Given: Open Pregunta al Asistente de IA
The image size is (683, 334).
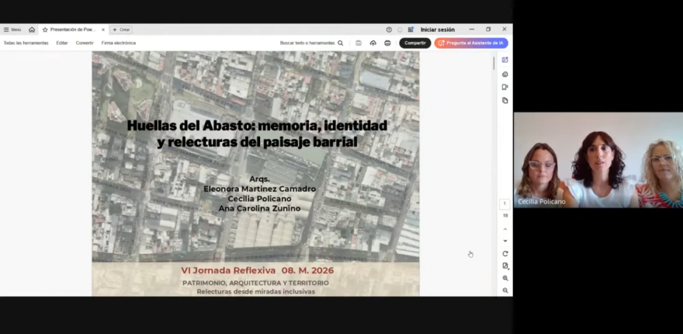Looking at the screenshot, I should [x=471, y=43].
